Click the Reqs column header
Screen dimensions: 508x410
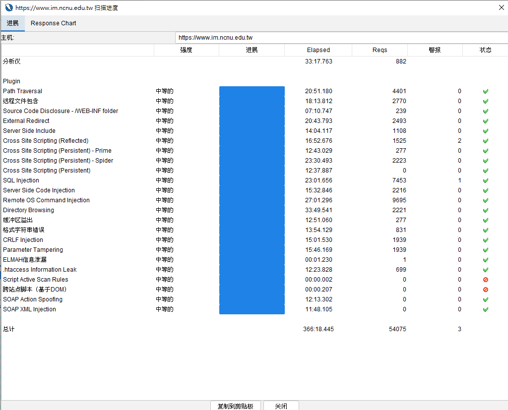[x=380, y=50]
